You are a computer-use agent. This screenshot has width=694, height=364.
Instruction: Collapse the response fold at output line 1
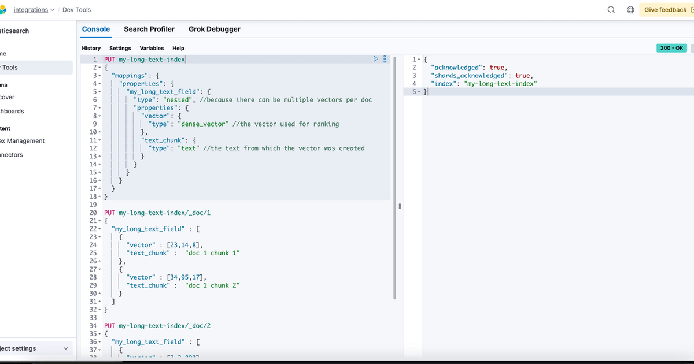[x=419, y=60]
